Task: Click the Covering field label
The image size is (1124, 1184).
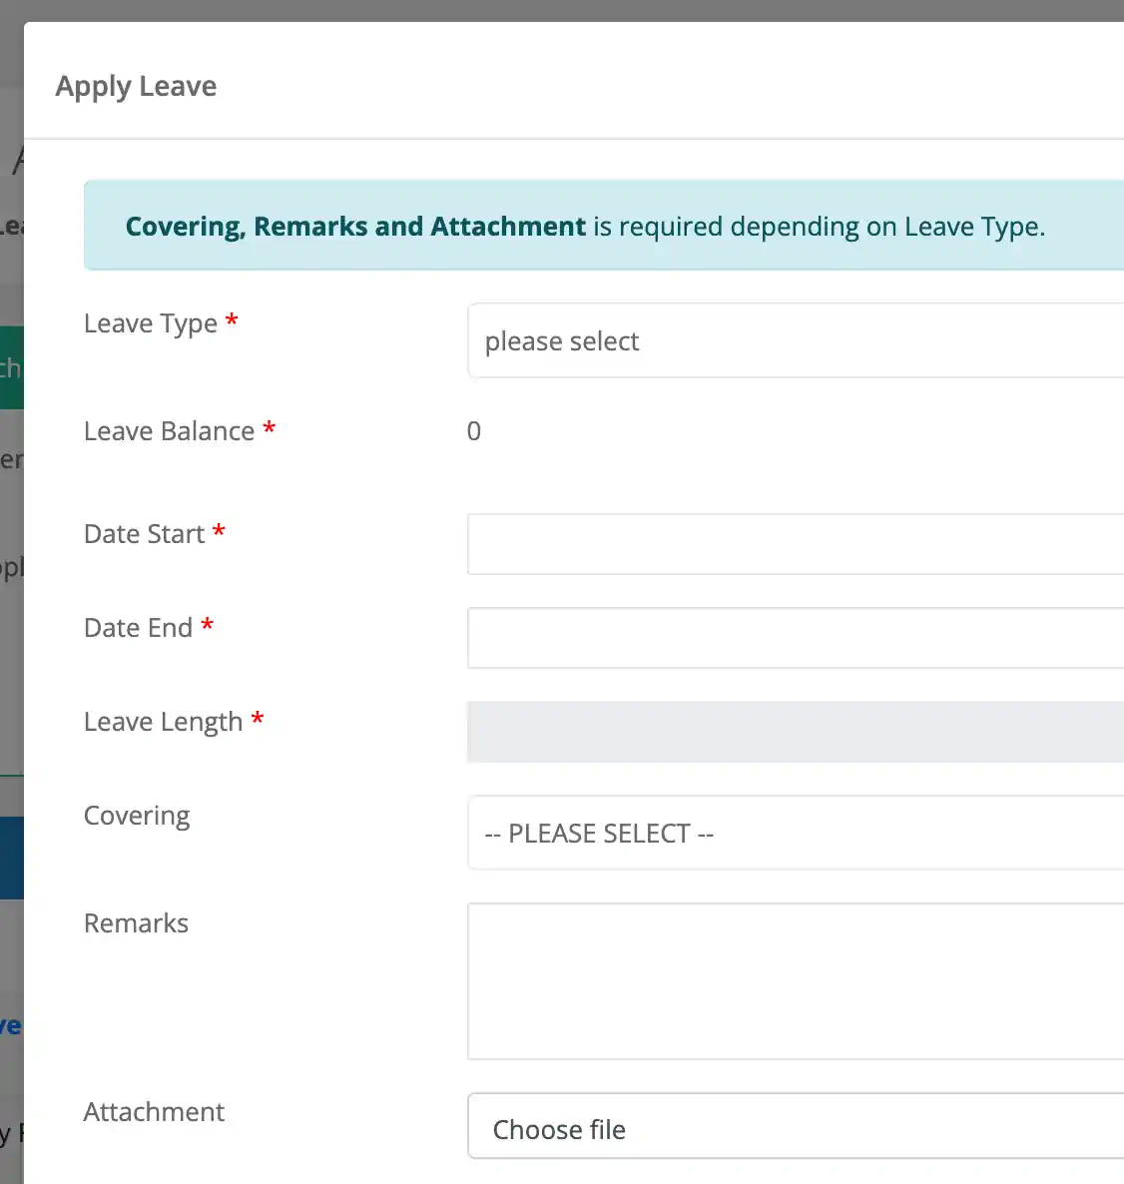Action: coord(137,816)
